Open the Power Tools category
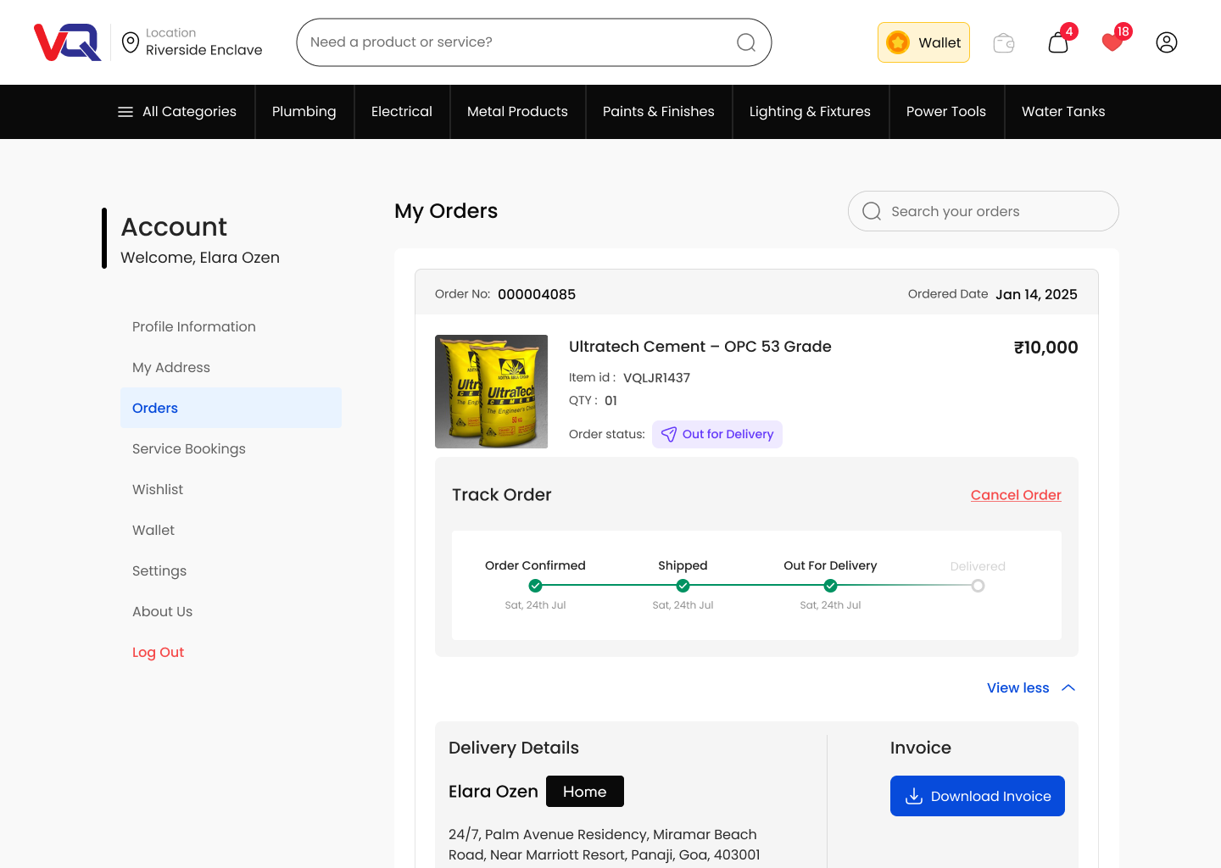This screenshot has height=868, width=1221. click(x=946, y=112)
